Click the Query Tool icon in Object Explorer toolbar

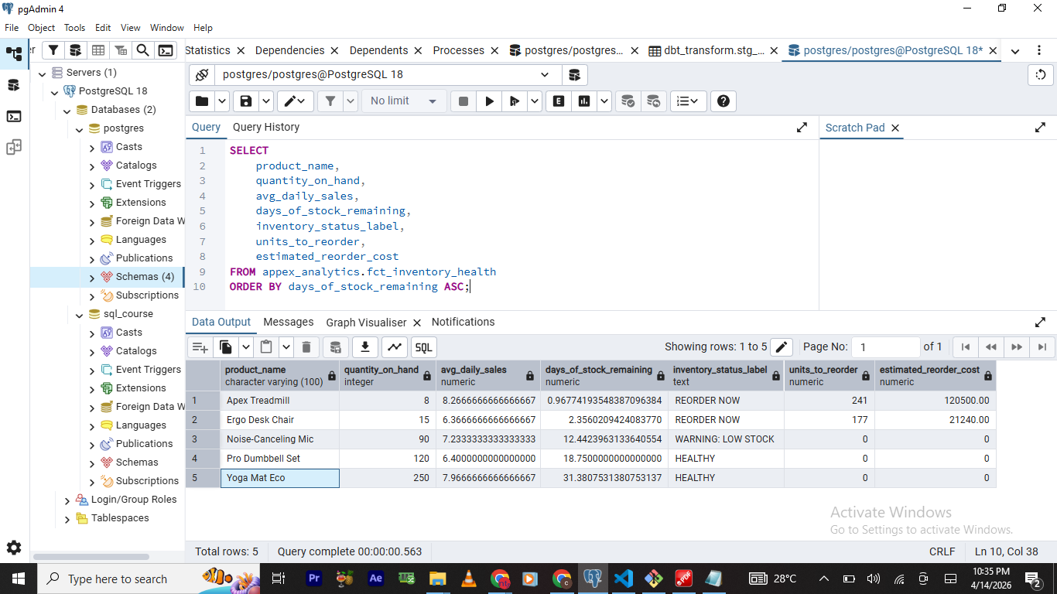(75, 50)
